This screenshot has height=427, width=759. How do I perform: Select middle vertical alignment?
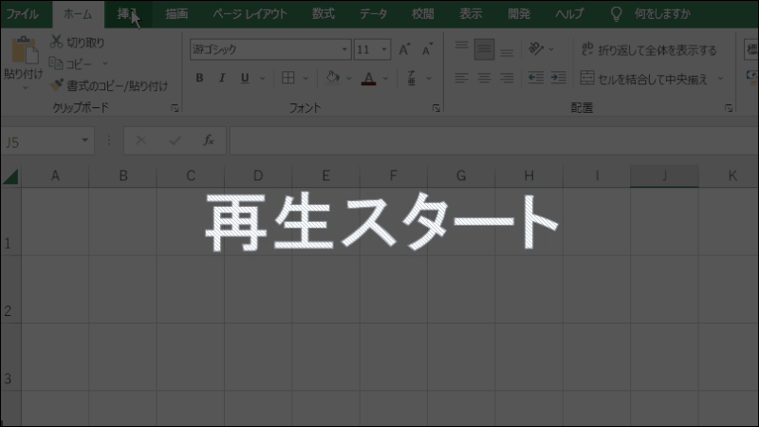[x=484, y=49]
